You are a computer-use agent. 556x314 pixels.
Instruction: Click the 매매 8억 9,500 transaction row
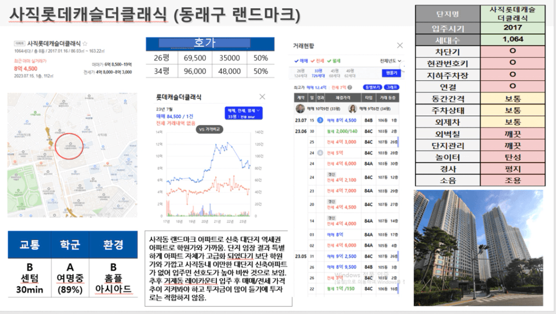(346, 267)
